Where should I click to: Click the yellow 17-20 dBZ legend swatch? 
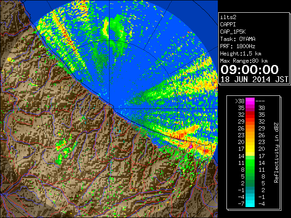(250, 149)
